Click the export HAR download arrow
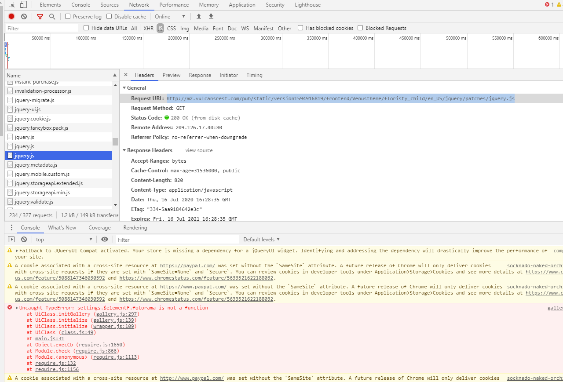563x382 pixels. click(211, 16)
